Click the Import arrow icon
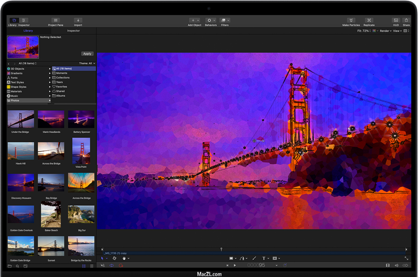This screenshot has width=418, height=277. [x=78, y=20]
